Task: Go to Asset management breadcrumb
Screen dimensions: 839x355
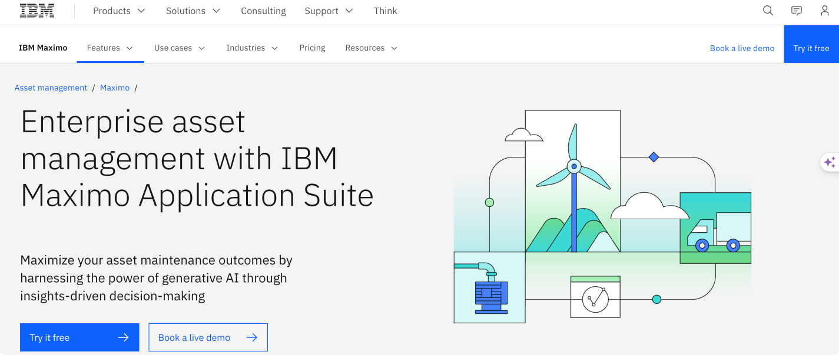Action: pos(51,88)
